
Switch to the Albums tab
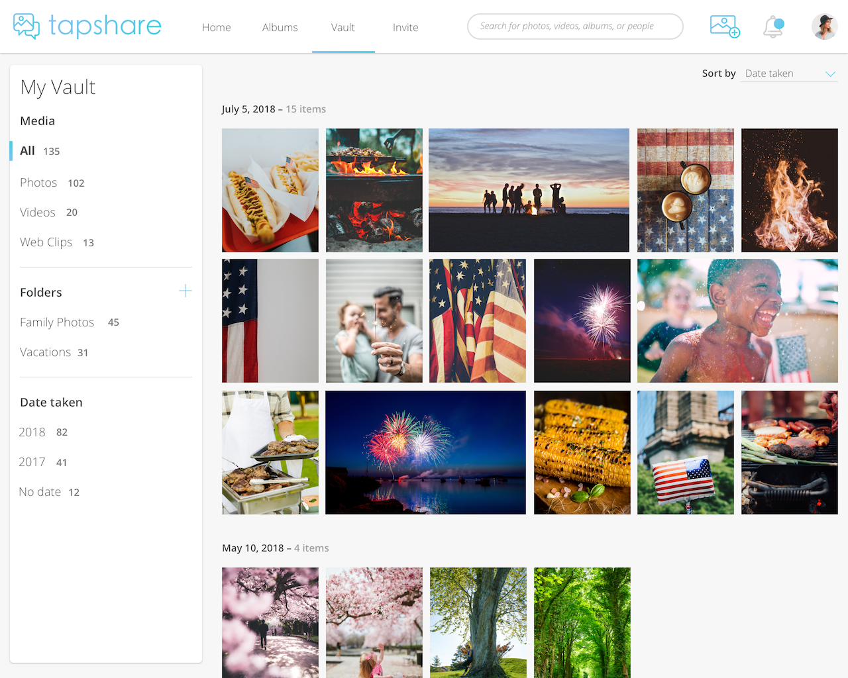280,27
